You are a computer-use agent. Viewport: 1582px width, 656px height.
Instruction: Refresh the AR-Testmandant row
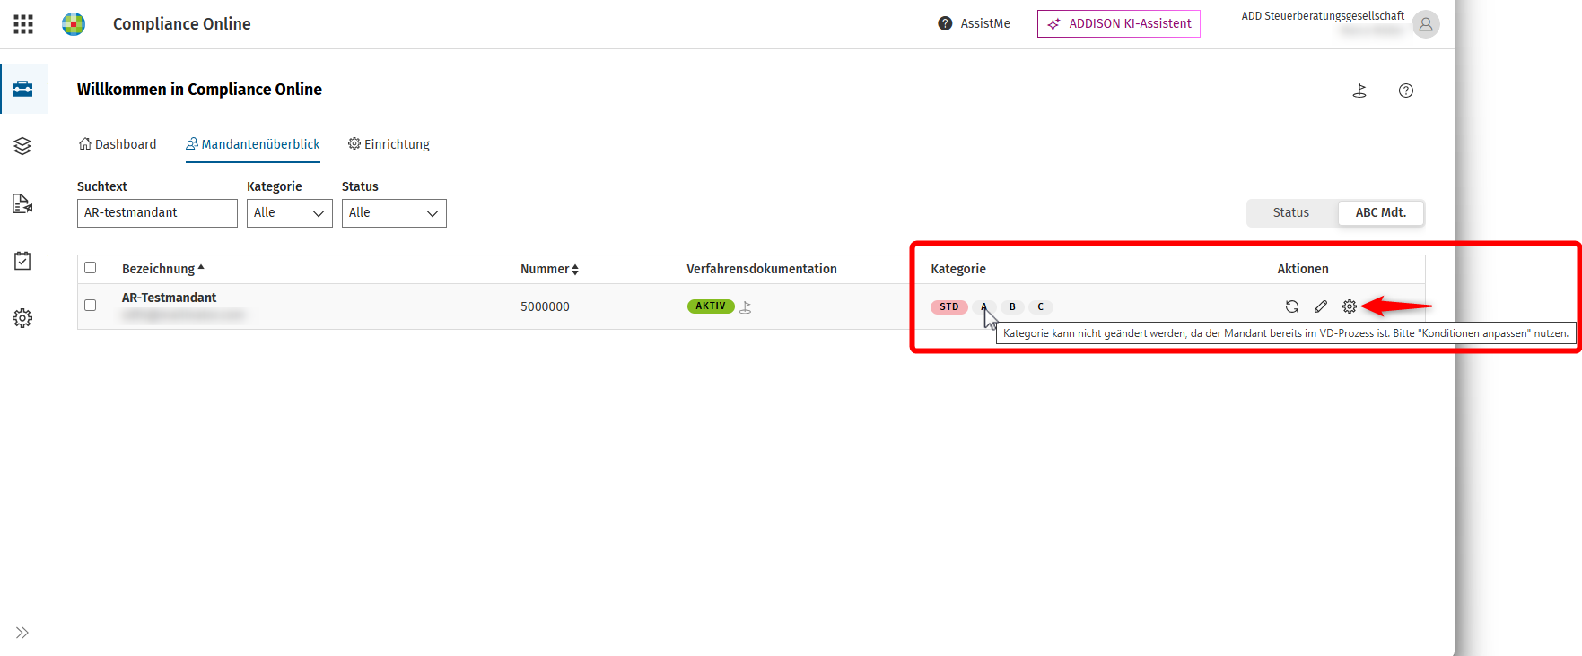[x=1292, y=306]
